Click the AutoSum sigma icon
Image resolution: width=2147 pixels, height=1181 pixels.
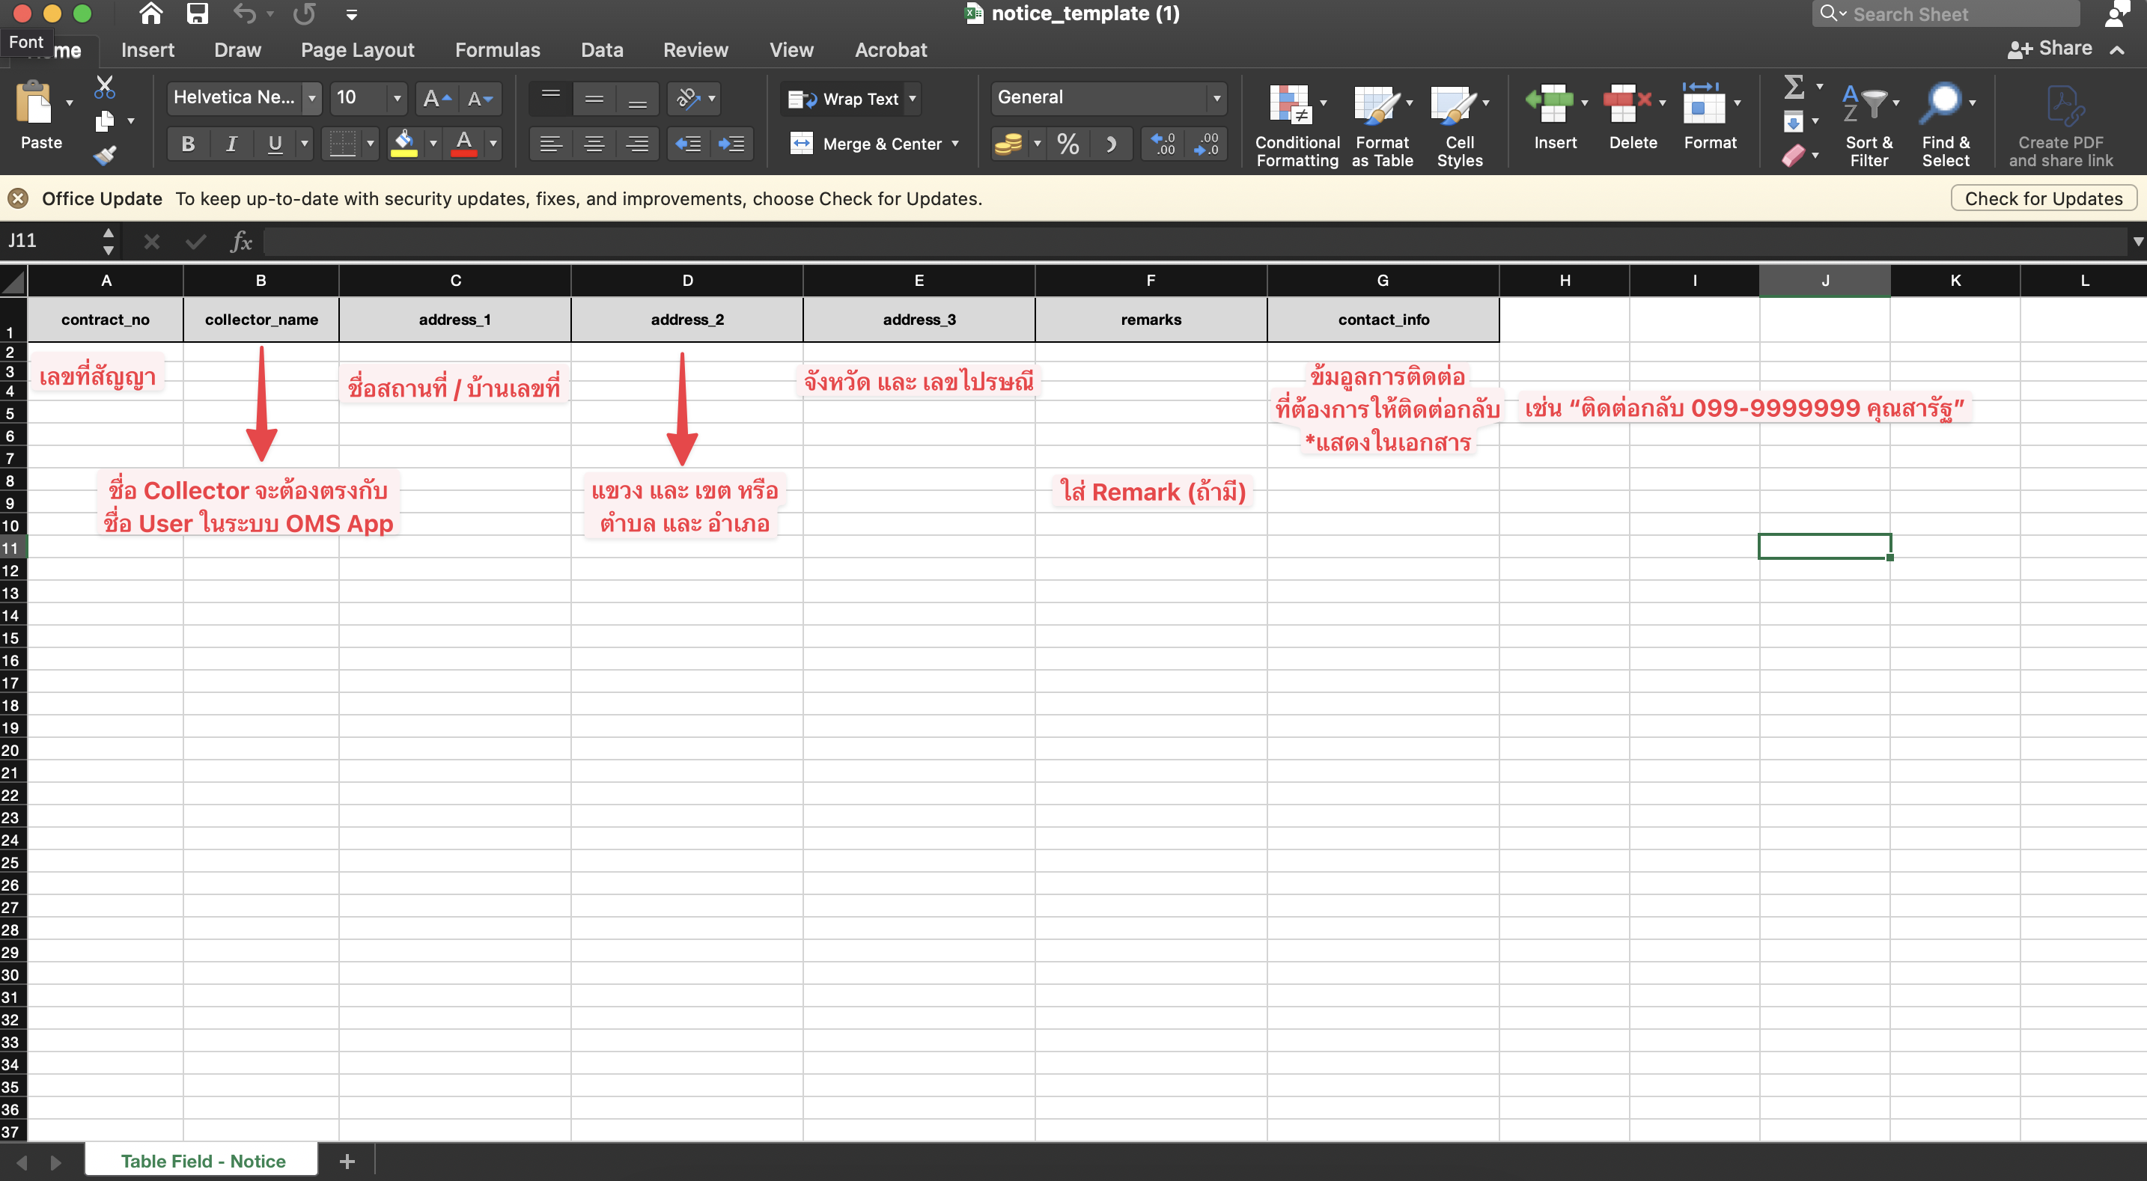click(x=1794, y=87)
